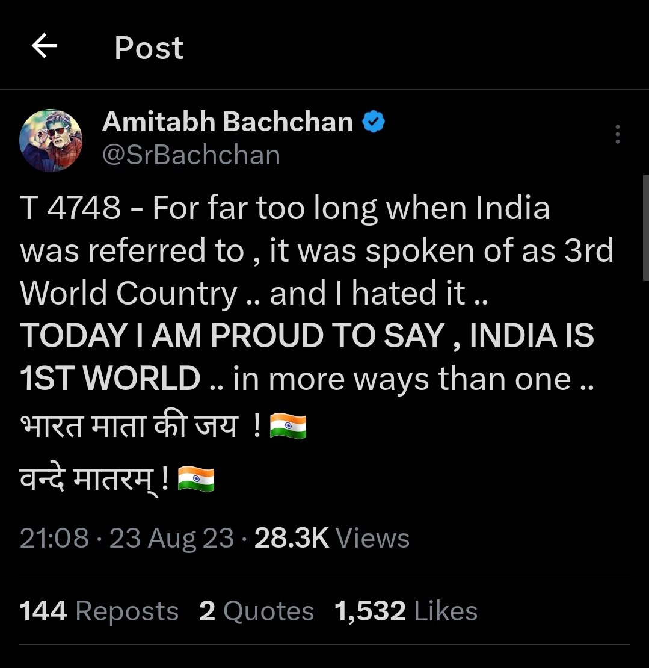This screenshot has width=649, height=668.
Task: Click the '1ST WORLD' bold text
Action: tap(110, 379)
